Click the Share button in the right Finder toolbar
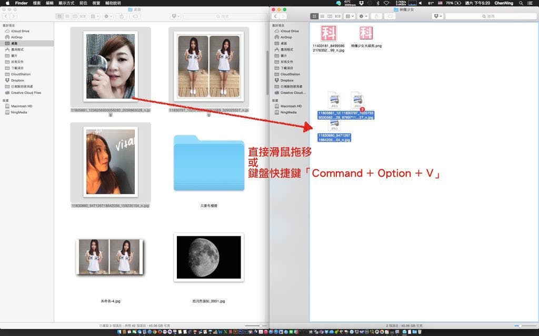This screenshot has width=539, height=336. click(377, 16)
